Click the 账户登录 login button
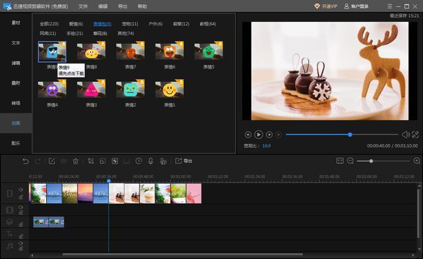The width and height of the screenshot is (423, 259). click(356, 6)
